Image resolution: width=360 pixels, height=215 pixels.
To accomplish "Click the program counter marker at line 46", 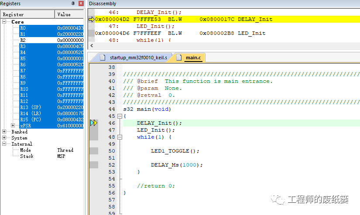I will 94,123.
